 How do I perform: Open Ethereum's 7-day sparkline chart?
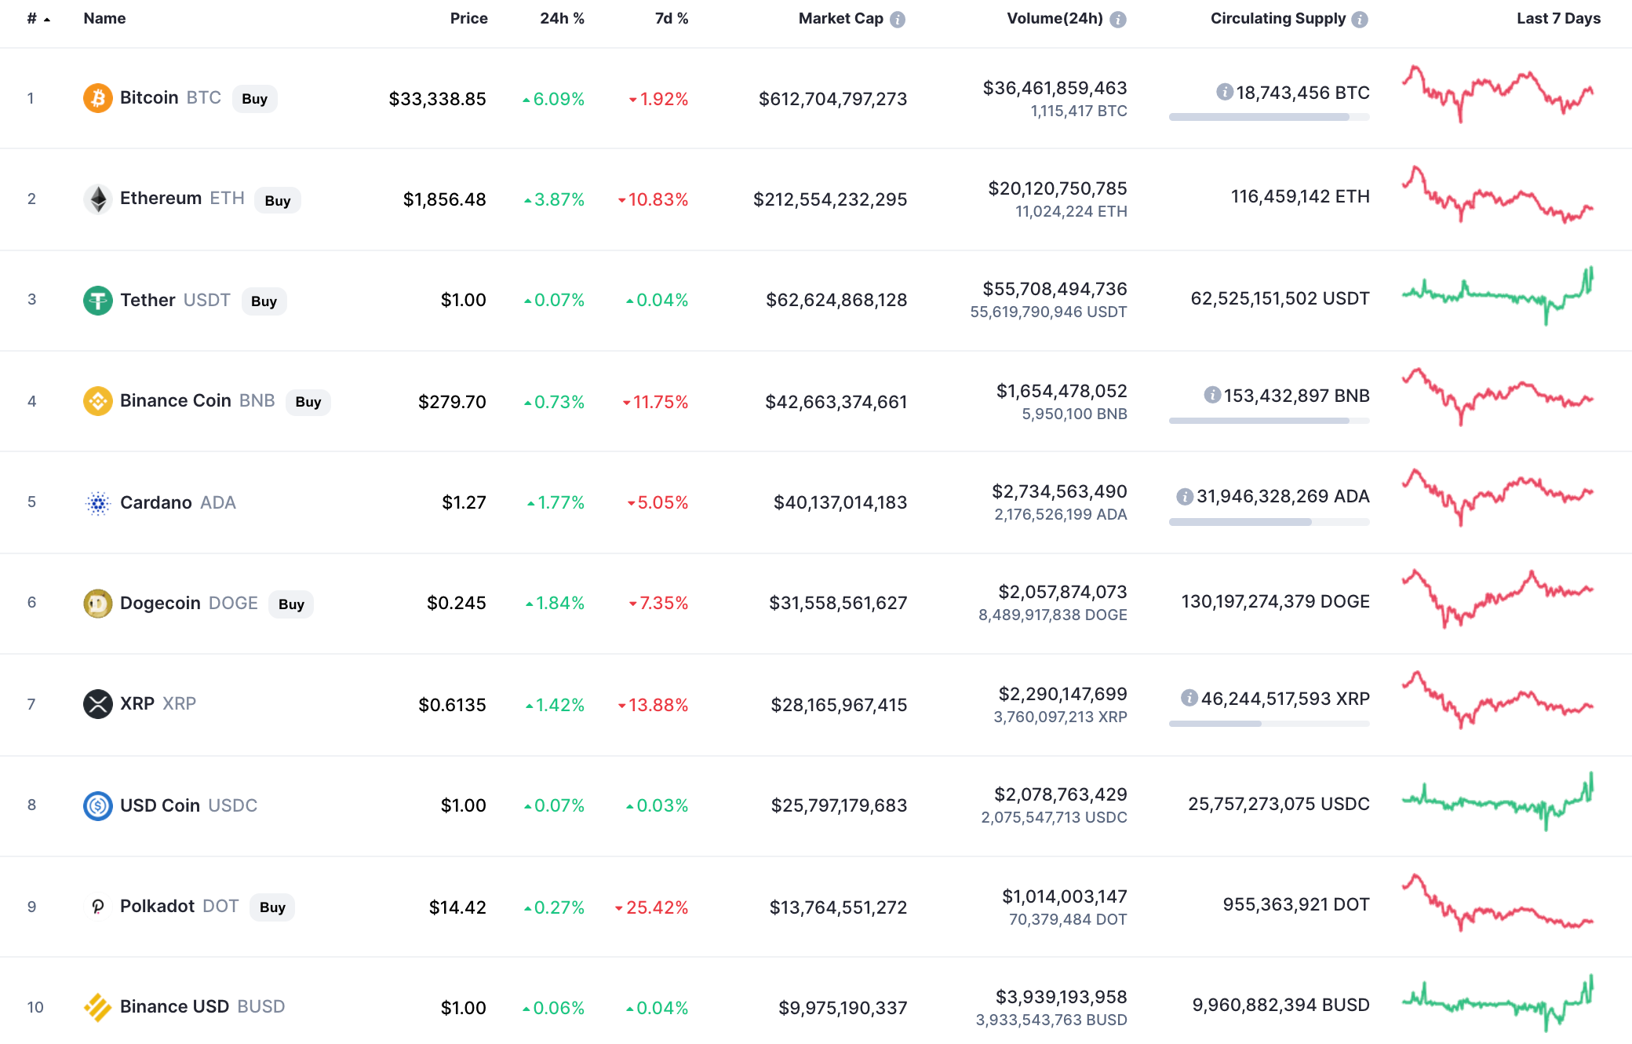(1498, 195)
